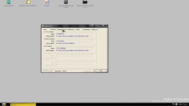189x106 pixels.
Task: Click the L2 Cache '512 KBytes' size field
Action: click(67, 48)
